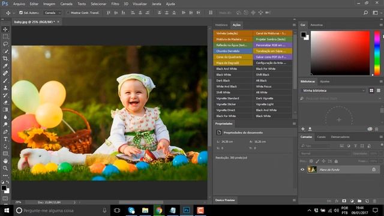Viewport: 384px width, 216px height.
Task: Click the hue spectrum slider
Action: [377, 53]
